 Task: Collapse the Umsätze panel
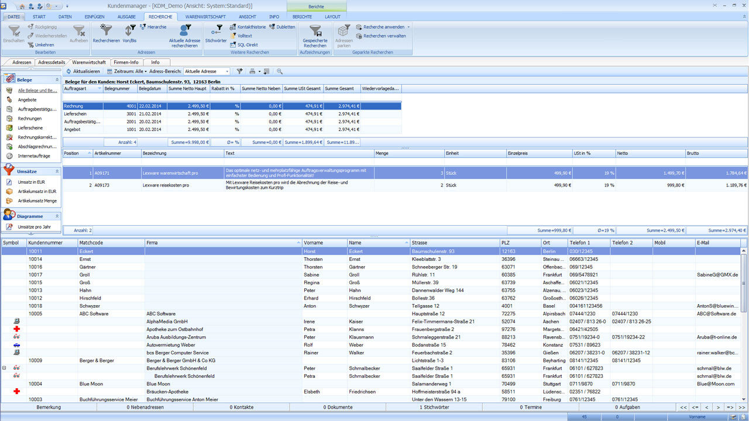point(58,172)
